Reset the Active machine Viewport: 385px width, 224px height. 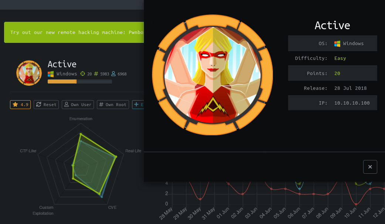click(46, 105)
